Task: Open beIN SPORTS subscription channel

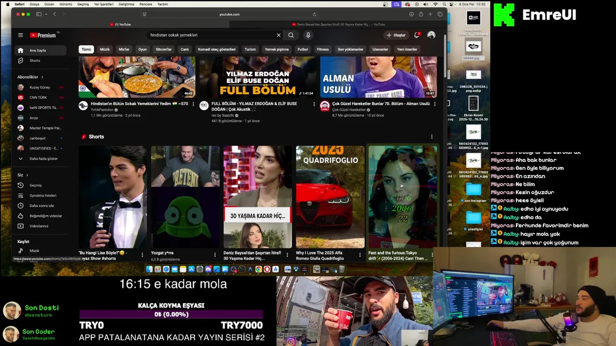Action: coord(40,108)
